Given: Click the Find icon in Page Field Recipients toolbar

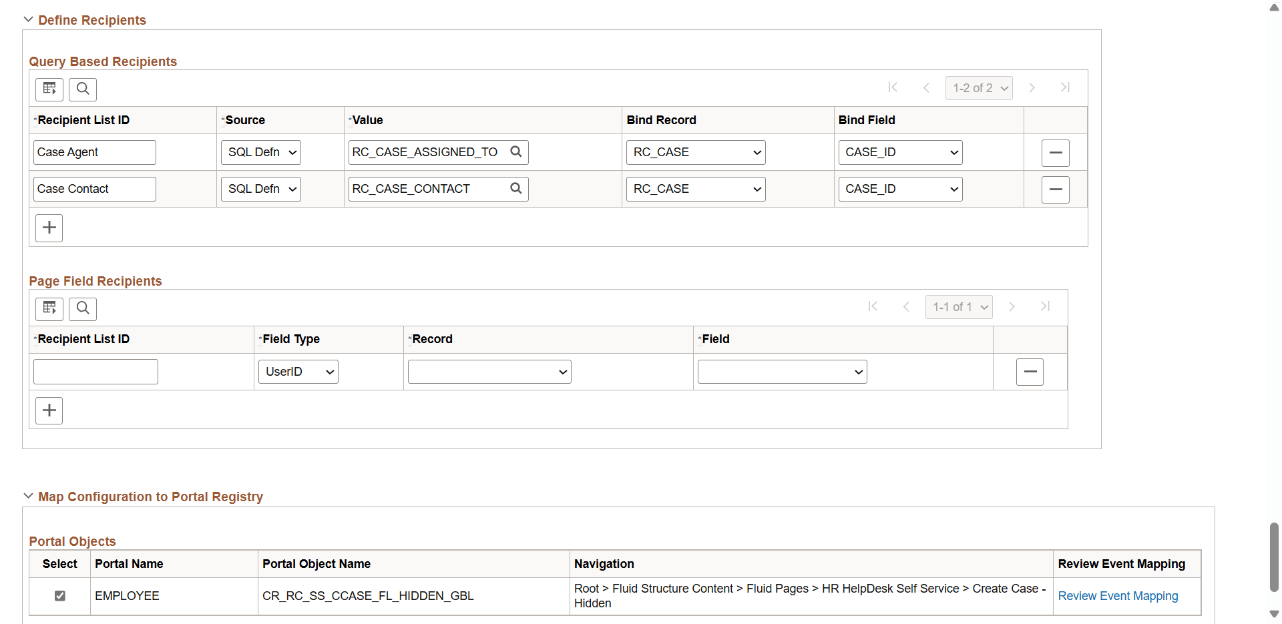Looking at the screenshot, I should [x=82, y=308].
